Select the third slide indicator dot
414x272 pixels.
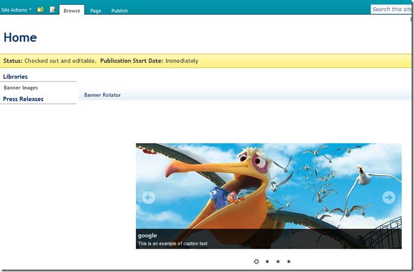278,261
